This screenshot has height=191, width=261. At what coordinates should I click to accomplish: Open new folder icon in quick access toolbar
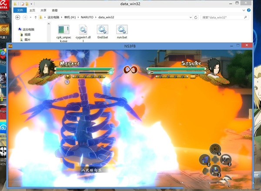coord(27,3)
